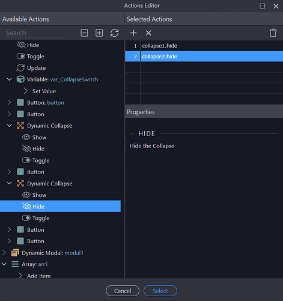
Task: Confirm with the Select button
Action: click(160, 291)
